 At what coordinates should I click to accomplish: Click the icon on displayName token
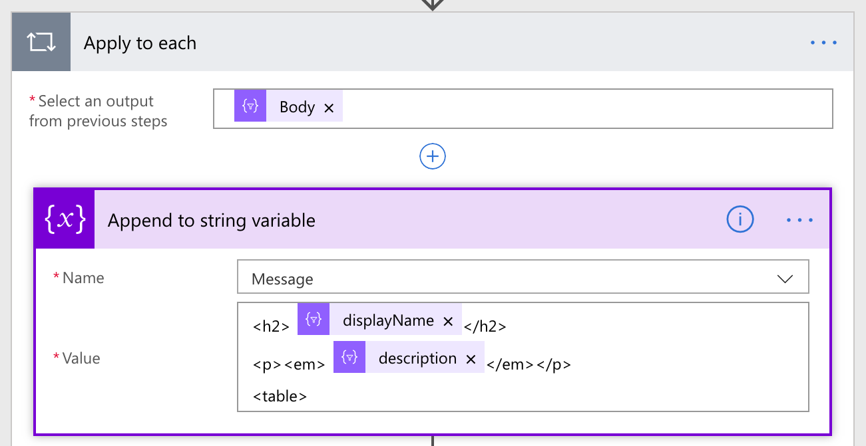314,321
